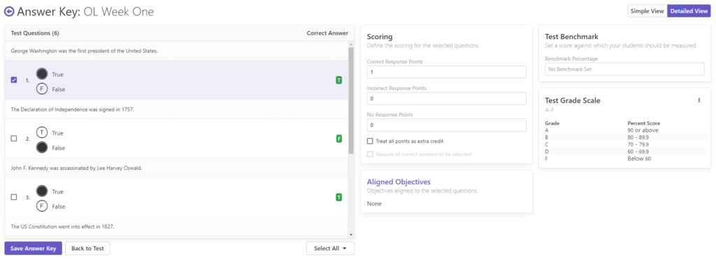Click the Correct Response Points field

click(447, 72)
